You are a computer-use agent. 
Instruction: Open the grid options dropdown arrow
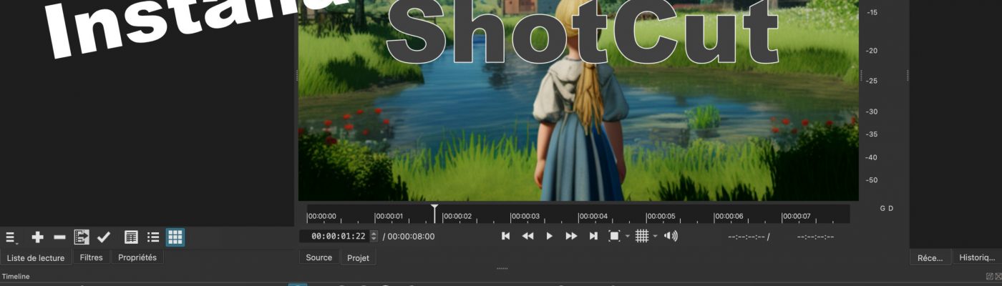tap(655, 237)
